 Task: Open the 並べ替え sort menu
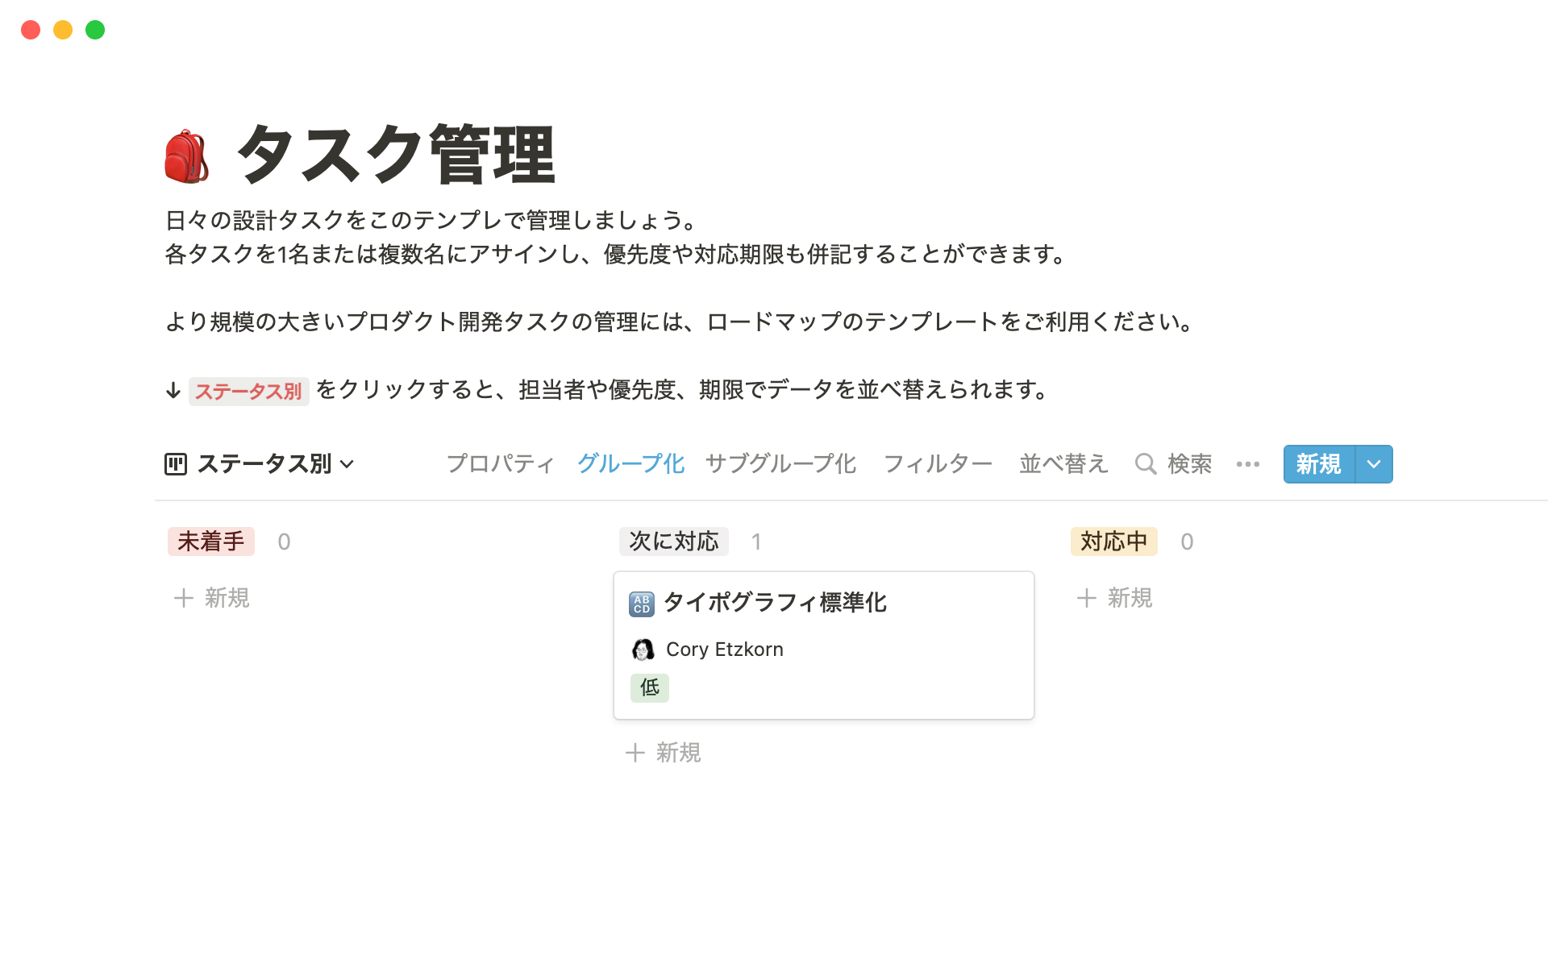pyautogui.click(x=1063, y=464)
